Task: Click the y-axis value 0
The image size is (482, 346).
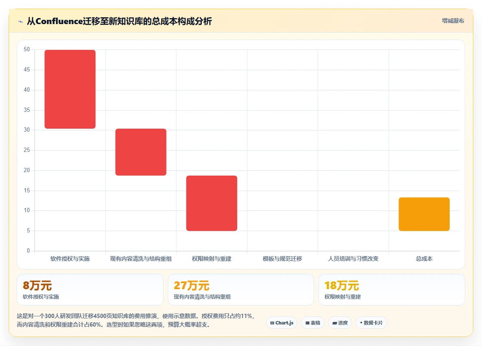Action: [28, 251]
